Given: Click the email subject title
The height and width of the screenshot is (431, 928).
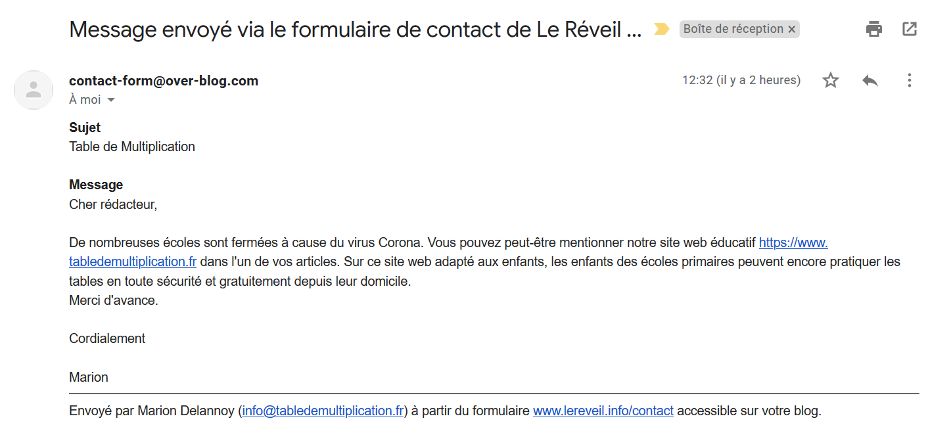Looking at the screenshot, I should pos(355,30).
